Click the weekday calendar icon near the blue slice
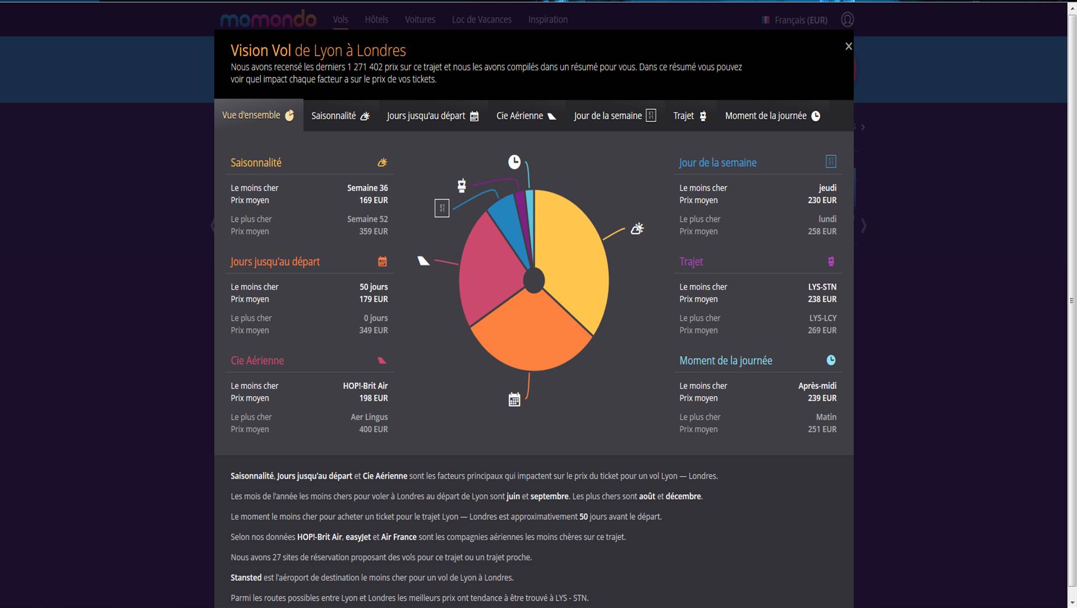 [x=441, y=208]
